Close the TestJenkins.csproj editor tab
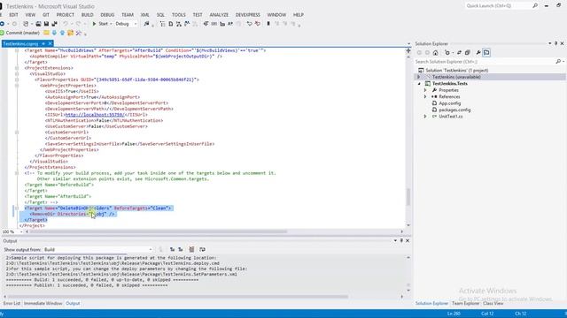 pyautogui.click(x=50, y=43)
